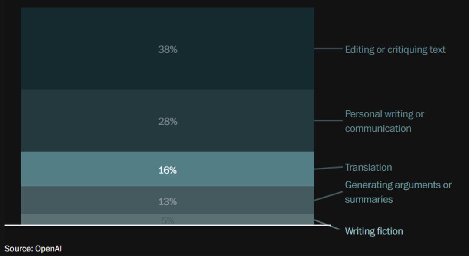
Task: Select the 28% personal writing segment
Action: [x=168, y=120]
